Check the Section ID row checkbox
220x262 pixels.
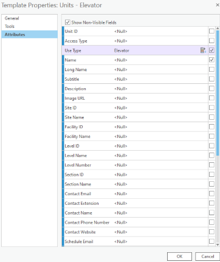[x=211, y=174]
